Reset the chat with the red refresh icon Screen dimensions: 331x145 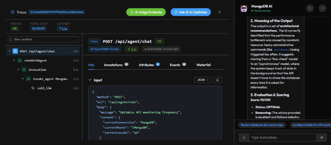310,8
